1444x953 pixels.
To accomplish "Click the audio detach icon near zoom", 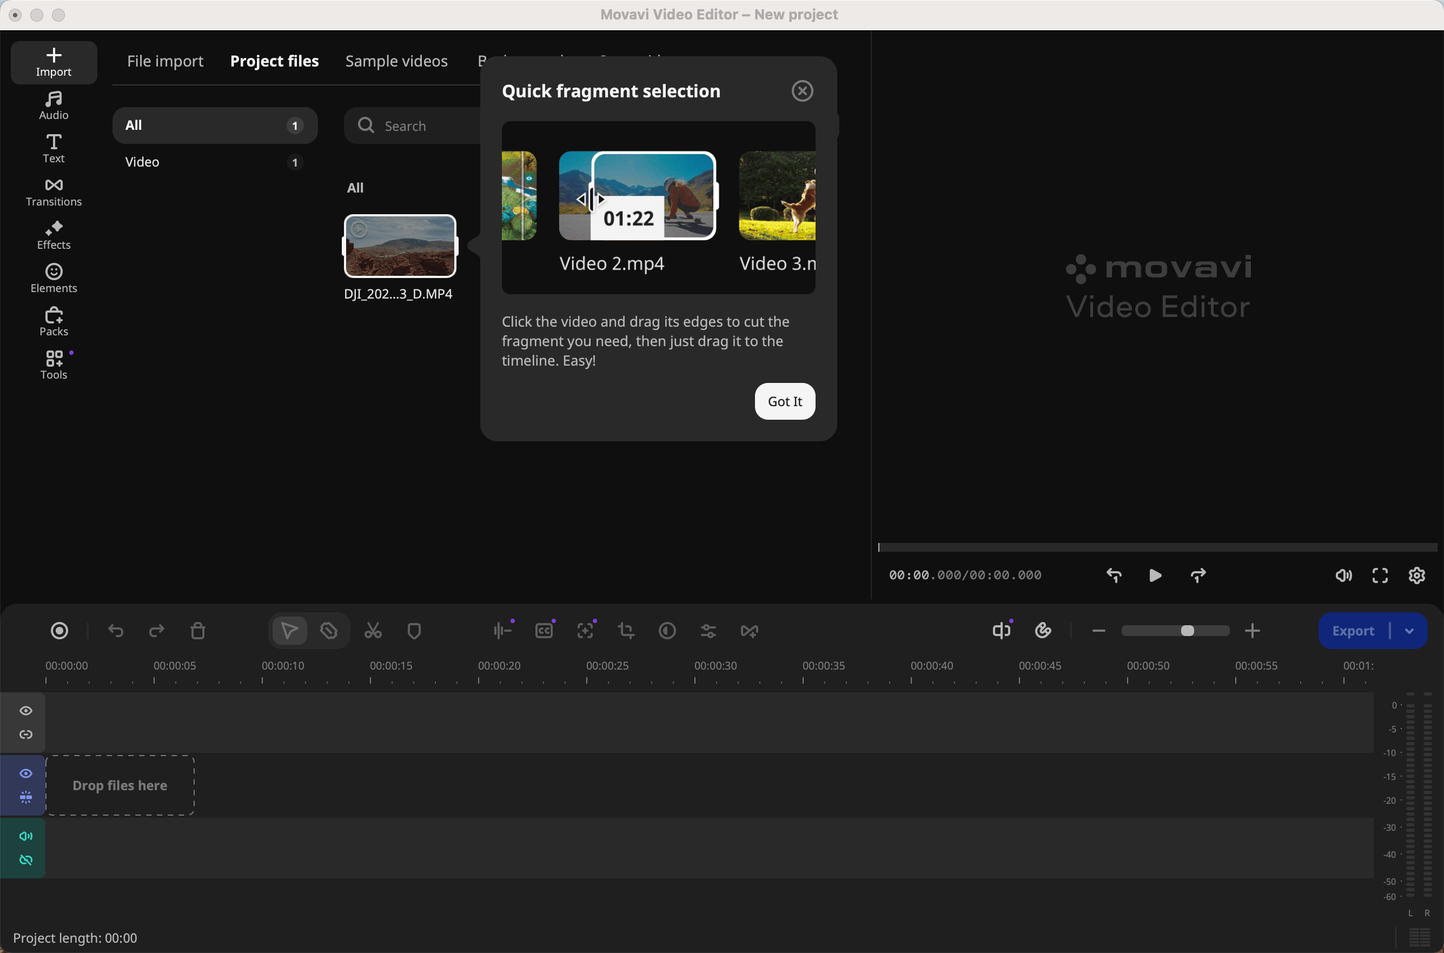I will (1002, 631).
